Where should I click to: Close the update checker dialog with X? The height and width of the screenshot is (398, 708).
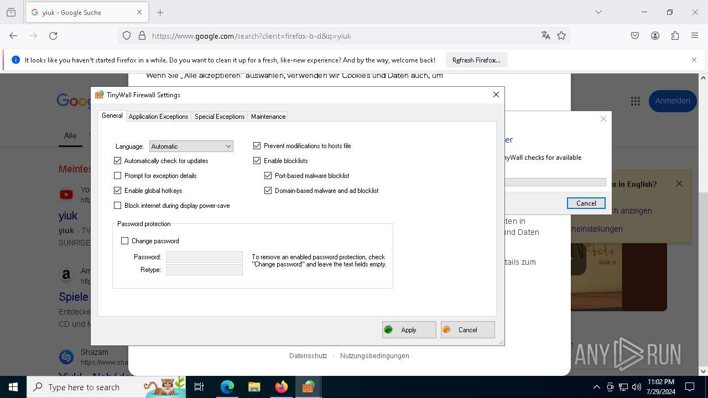point(603,119)
